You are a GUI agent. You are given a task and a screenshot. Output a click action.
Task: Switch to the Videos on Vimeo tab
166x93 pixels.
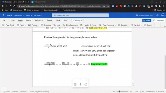(x=45, y=2)
